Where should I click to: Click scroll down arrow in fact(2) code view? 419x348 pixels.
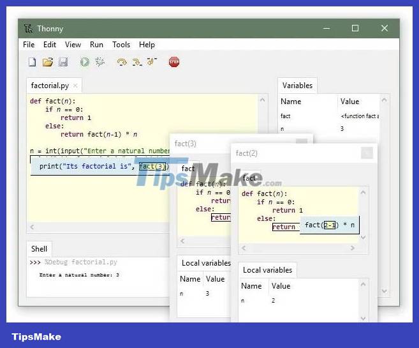[x=363, y=238]
